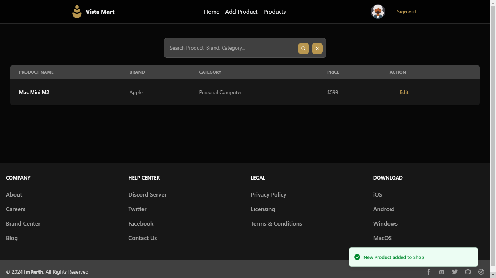Open the Twitter help center link

tap(137, 209)
